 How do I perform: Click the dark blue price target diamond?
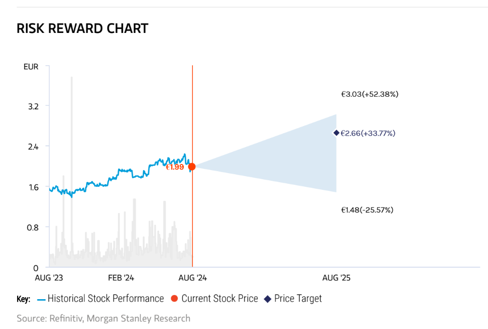(336, 133)
